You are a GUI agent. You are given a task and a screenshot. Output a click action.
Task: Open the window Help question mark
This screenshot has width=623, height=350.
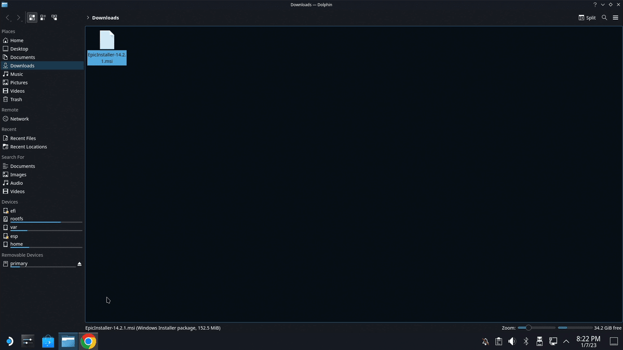(595, 5)
